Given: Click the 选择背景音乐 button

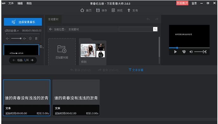Looking at the screenshot, I should [23, 22].
